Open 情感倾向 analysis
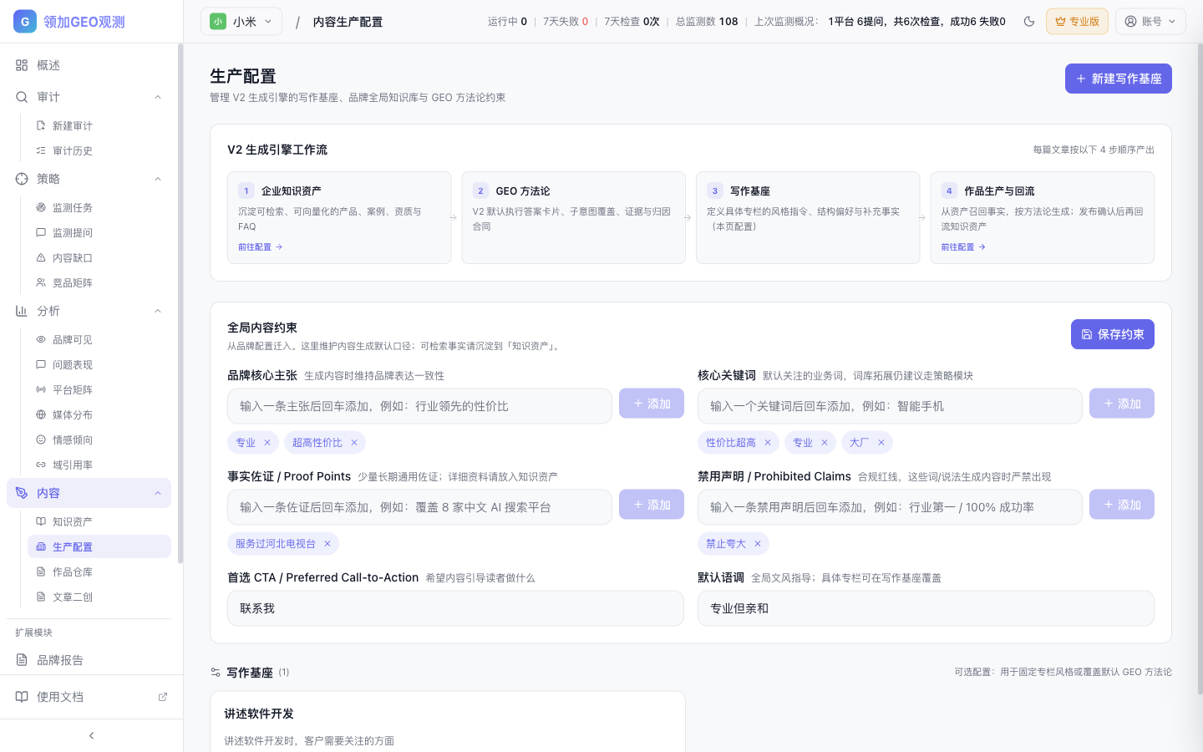 point(99,440)
